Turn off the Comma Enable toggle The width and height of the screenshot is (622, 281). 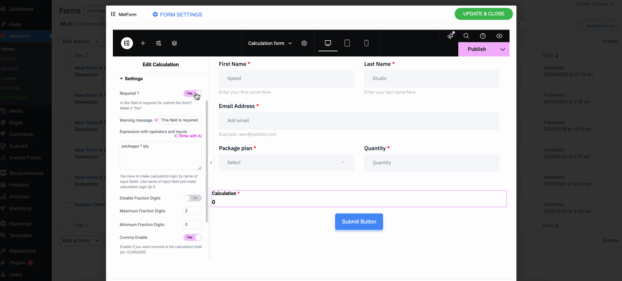[x=192, y=237]
